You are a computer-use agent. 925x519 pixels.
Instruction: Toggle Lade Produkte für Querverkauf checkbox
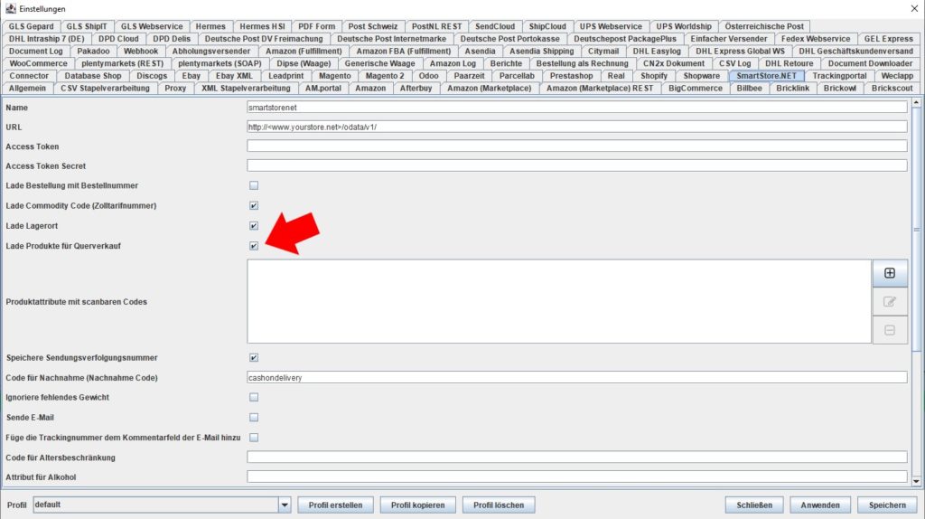tap(254, 246)
